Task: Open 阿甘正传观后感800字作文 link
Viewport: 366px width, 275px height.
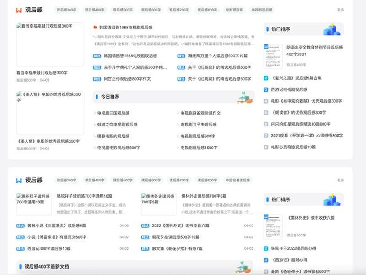Action: point(127,79)
